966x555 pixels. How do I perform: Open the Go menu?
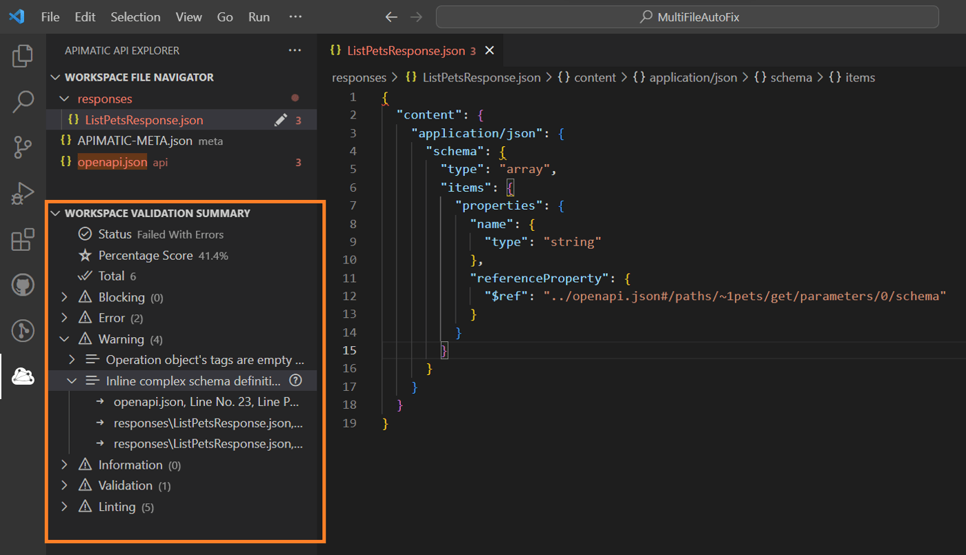tap(225, 17)
